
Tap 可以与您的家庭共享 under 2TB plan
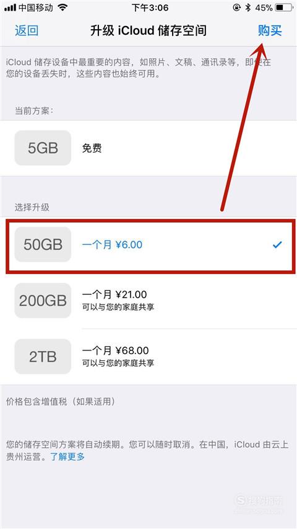click(x=118, y=363)
